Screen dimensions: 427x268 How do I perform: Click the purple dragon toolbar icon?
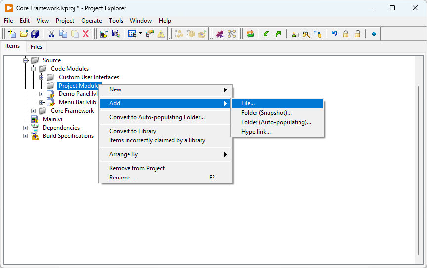pos(220,34)
